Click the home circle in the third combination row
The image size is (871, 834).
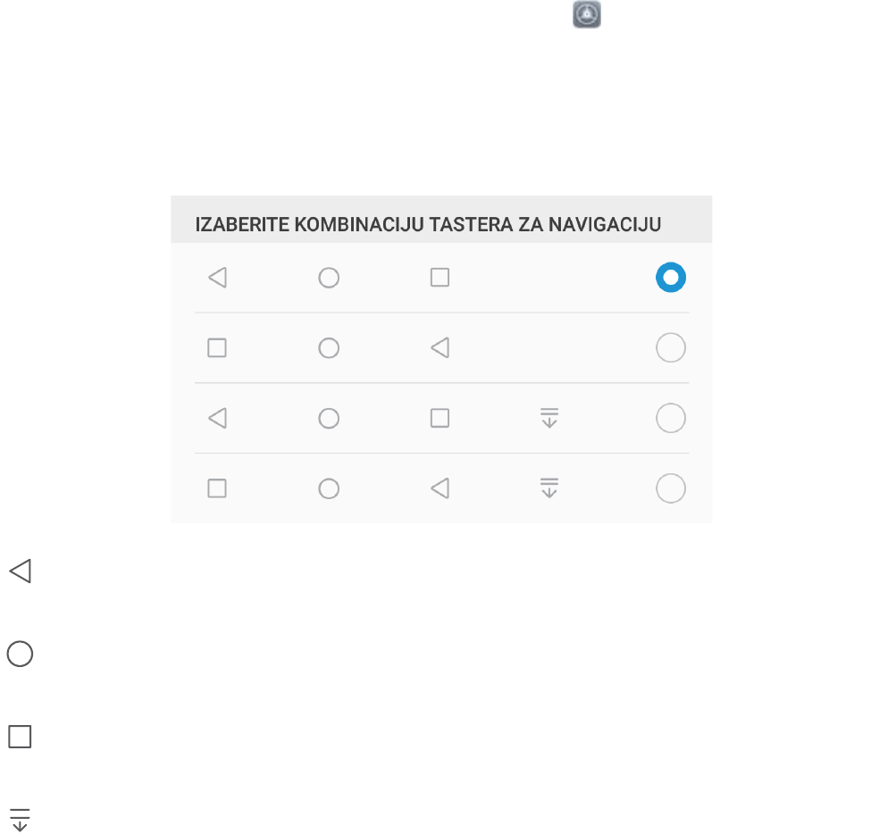click(x=329, y=418)
